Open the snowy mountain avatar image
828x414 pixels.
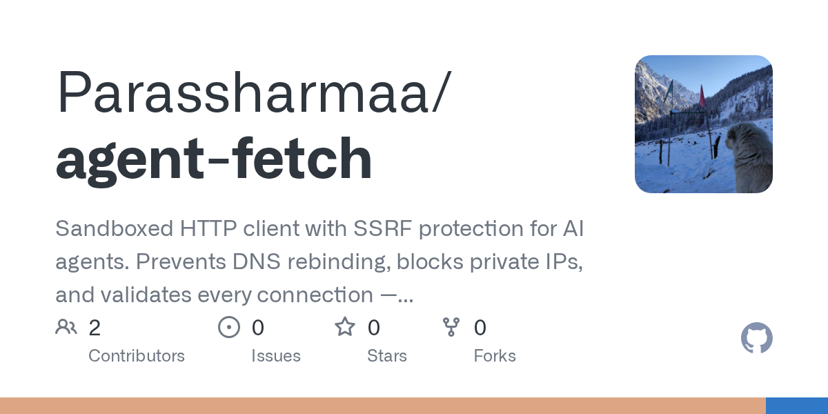(703, 124)
